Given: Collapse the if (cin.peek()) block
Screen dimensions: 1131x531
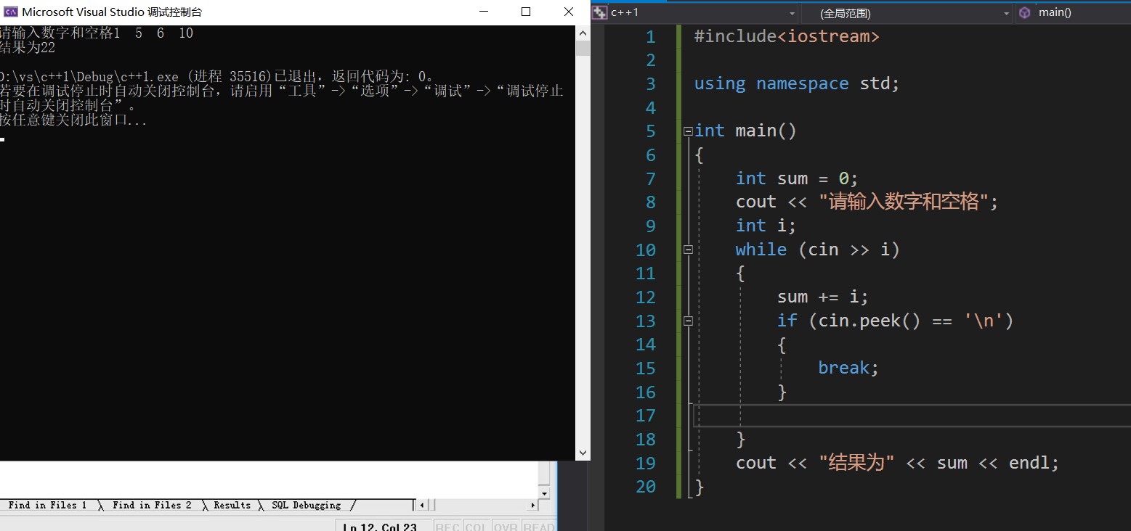Looking at the screenshot, I should 688,321.
